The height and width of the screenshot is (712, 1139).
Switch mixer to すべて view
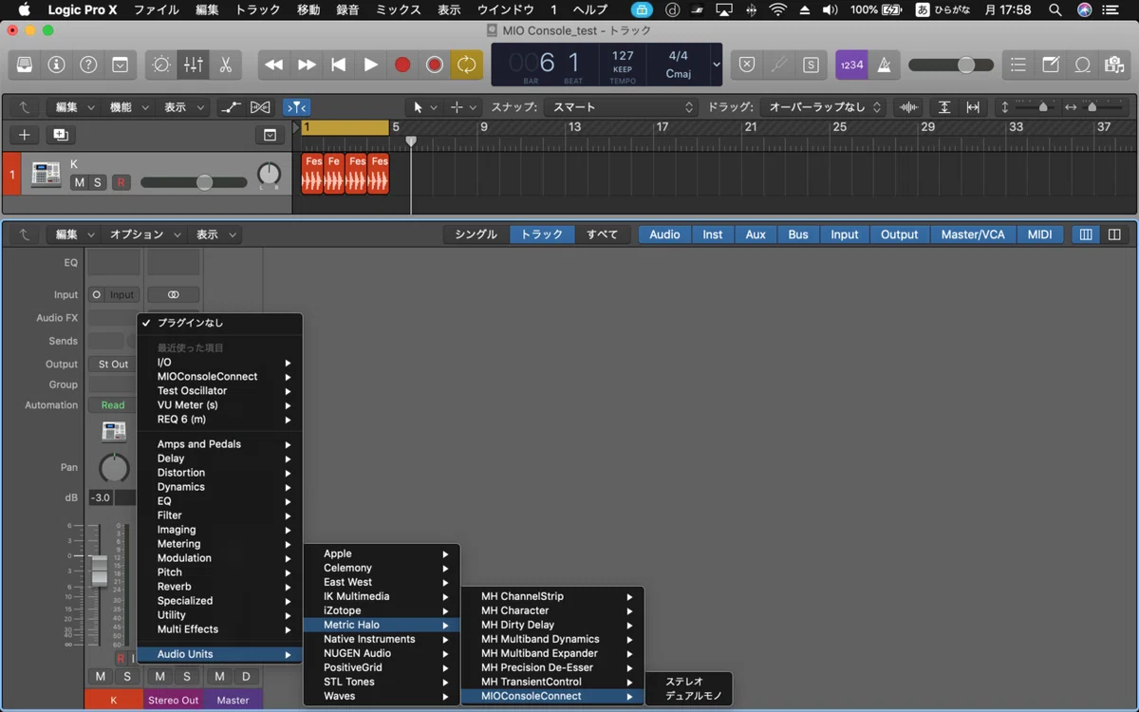coord(602,234)
